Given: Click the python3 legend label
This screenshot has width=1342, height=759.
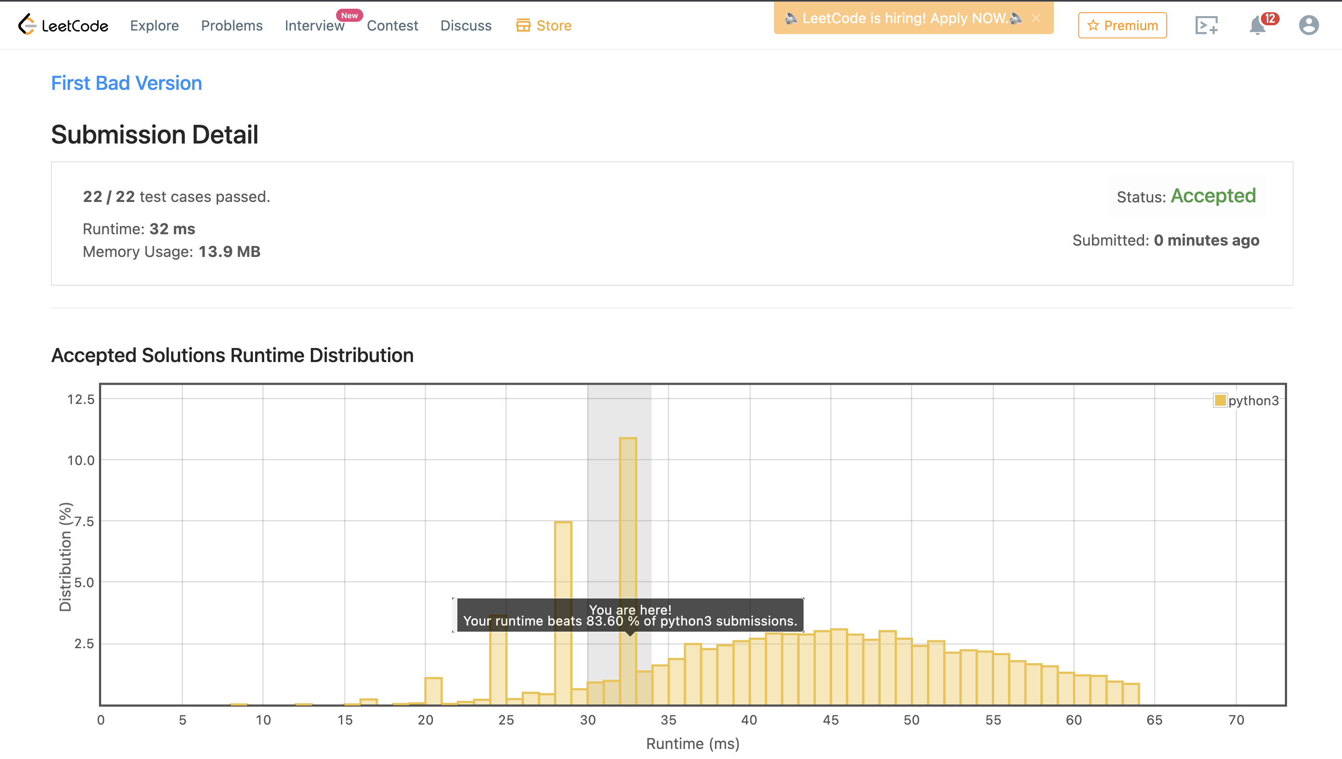Looking at the screenshot, I should coord(1253,400).
